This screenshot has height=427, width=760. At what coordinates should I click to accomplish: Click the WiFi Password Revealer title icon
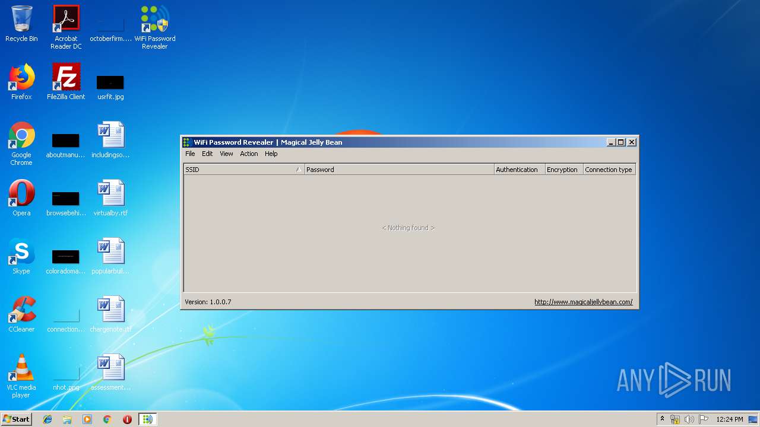(187, 142)
